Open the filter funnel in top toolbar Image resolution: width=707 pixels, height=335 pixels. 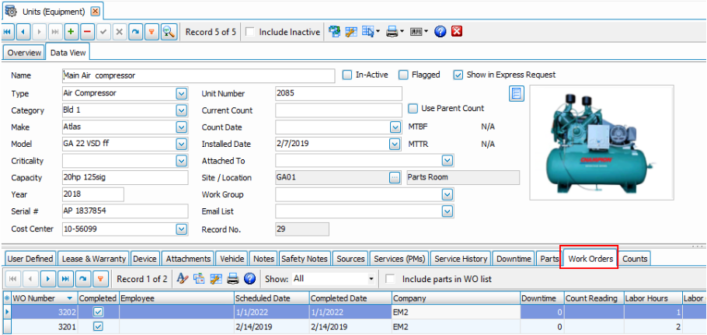coord(151,32)
